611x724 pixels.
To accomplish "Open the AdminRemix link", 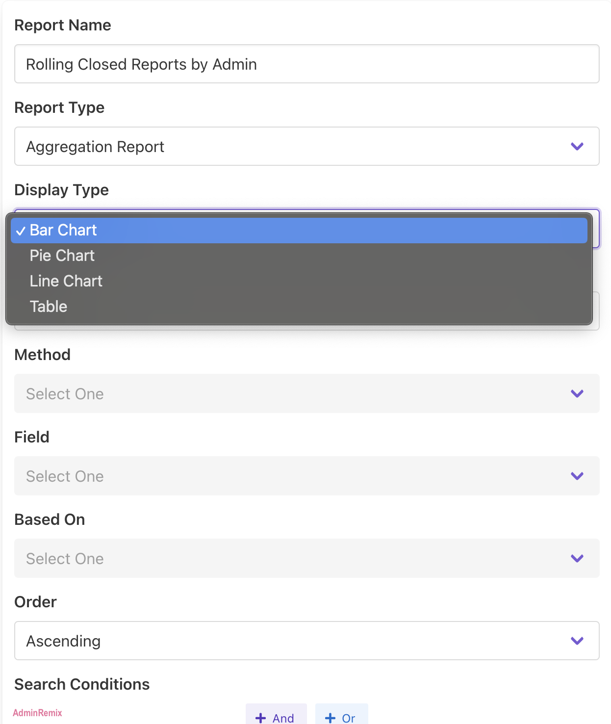I will [x=37, y=713].
